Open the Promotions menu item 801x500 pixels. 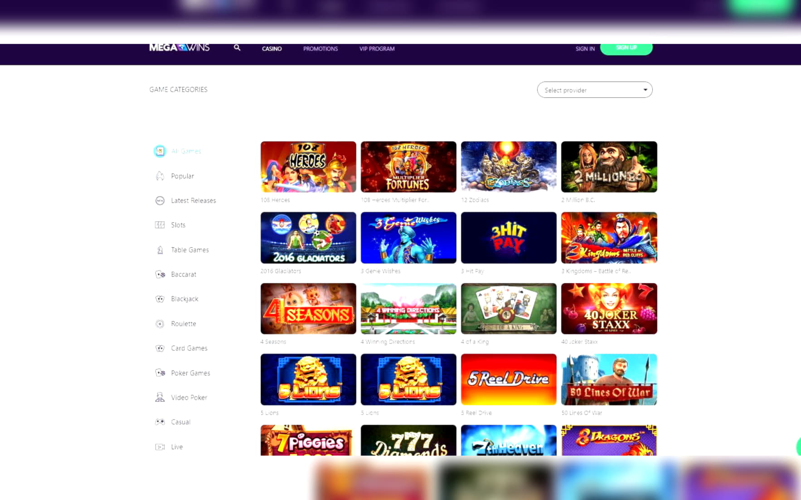click(x=320, y=49)
